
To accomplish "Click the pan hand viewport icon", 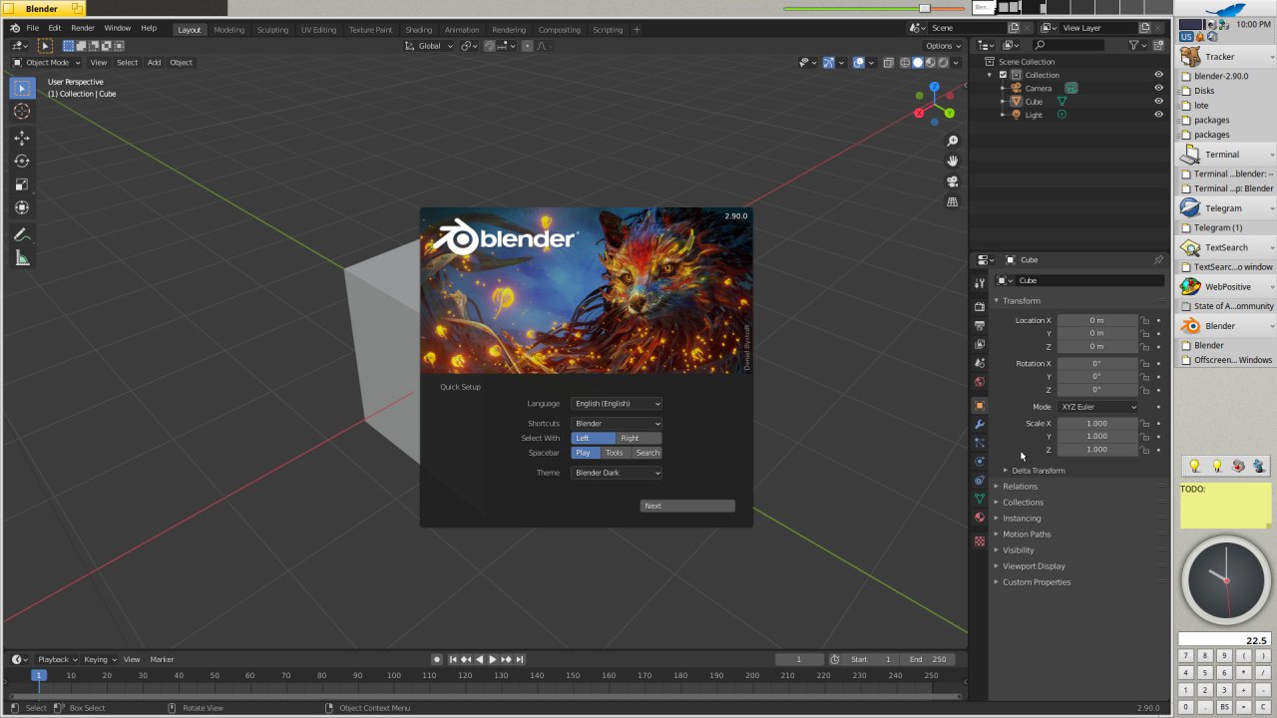I will tap(952, 162).
